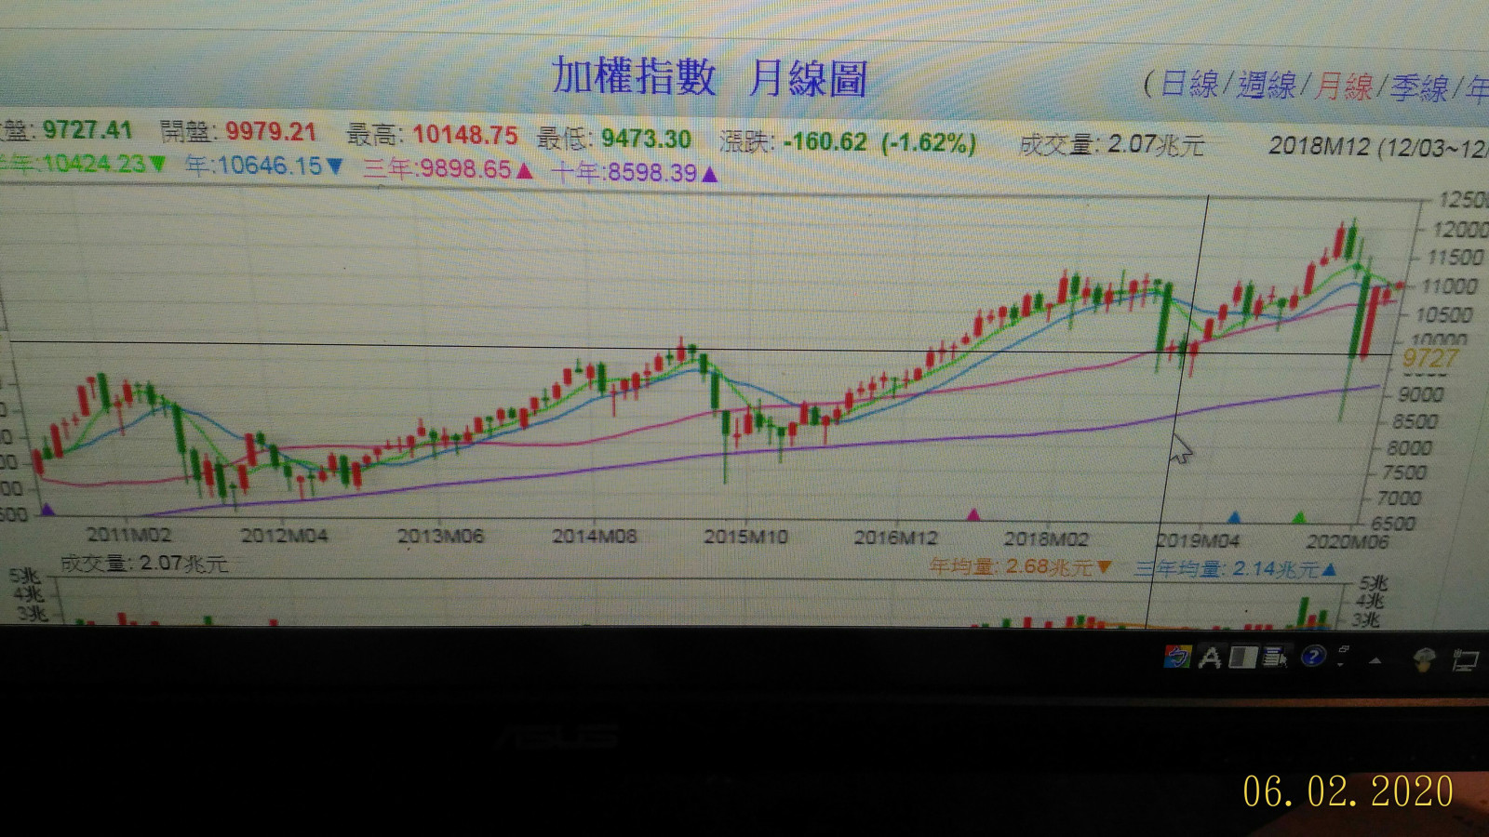Screen dimensions: 1489x837
Task: Click the 11000 price axis label
Action: point(1450,286)
